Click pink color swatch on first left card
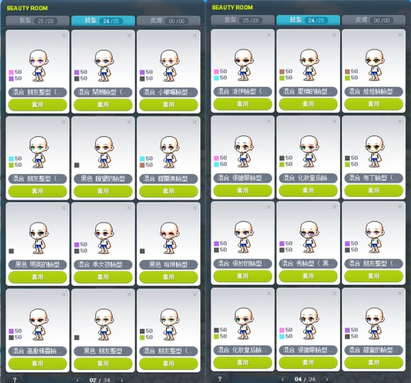Viewport: 411px width, 383px height. tap(11, 72)
